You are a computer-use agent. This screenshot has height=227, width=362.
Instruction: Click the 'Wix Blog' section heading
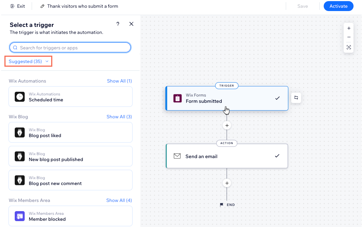point(18,117)
